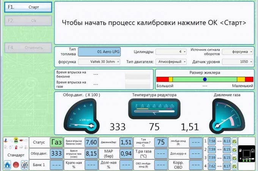Click the large 75 temperature readout
This screenshot has width=258, height=171.
pos(154,127)
